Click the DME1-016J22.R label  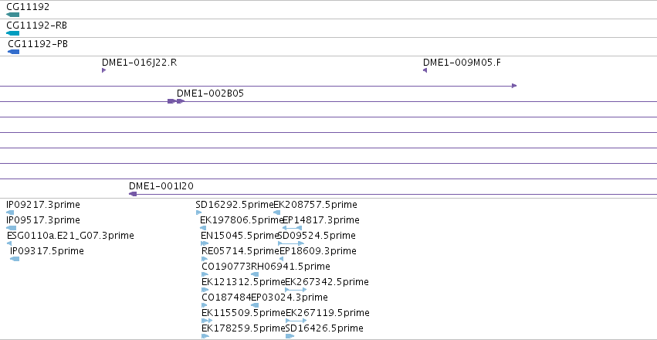(140, 63)
